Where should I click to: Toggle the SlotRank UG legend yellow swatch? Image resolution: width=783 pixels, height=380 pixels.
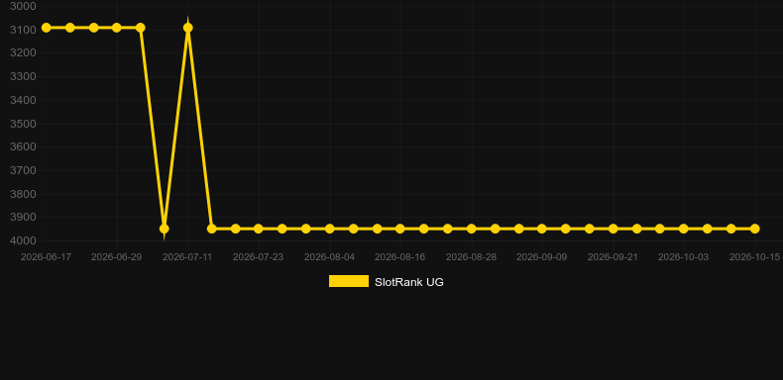point(349,281)
